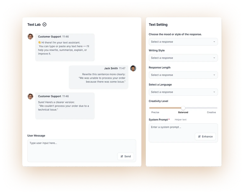The height and width of the screenshot is (194, 244).
Task: Click the Enhance button
Action: coord(205,137)
